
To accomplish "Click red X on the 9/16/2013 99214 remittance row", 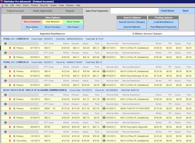I will (x=10, y=71).
